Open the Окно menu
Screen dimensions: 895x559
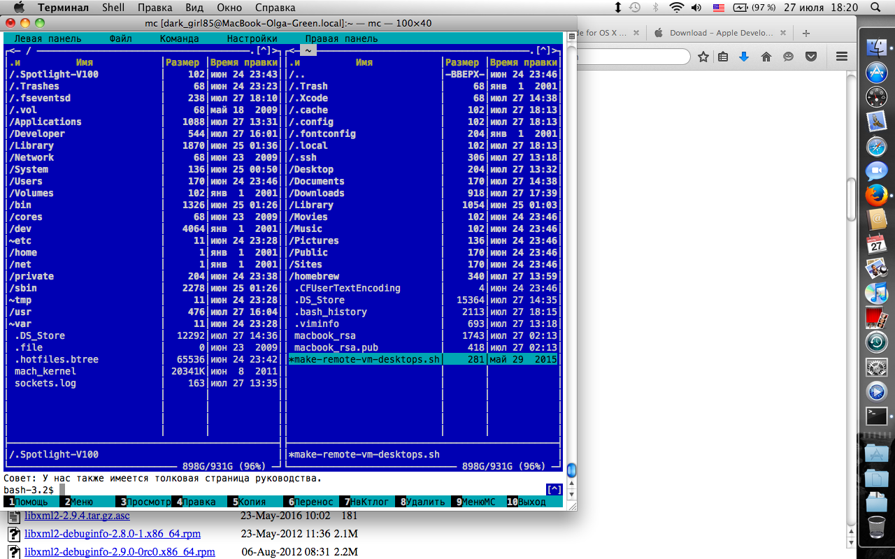[x=229, y=8]
